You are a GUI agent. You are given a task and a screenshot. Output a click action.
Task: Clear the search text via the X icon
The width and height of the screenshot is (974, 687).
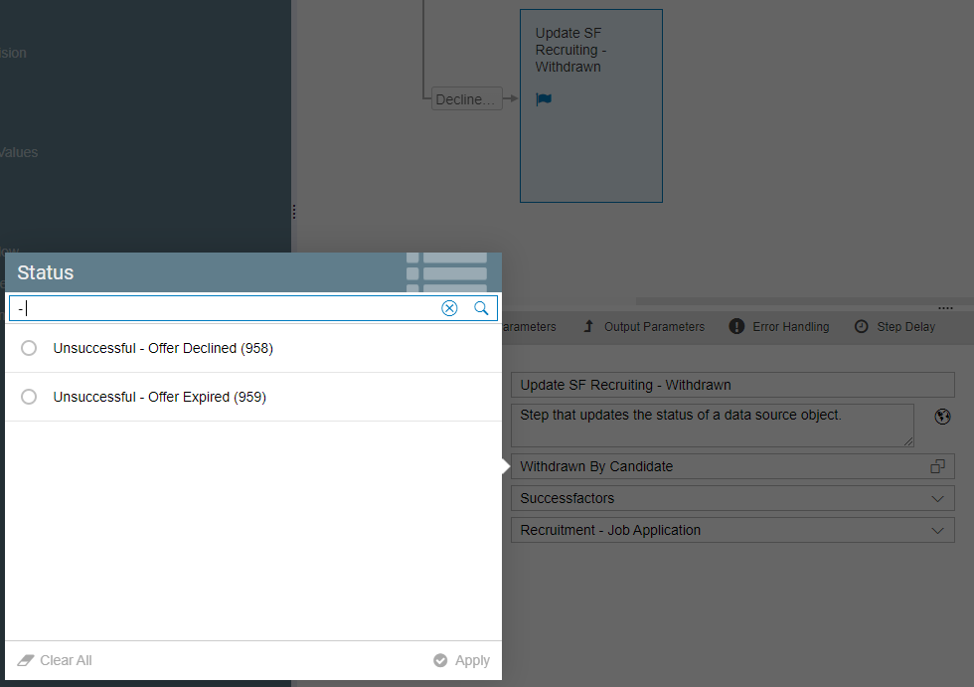click(x=449, y=308)
